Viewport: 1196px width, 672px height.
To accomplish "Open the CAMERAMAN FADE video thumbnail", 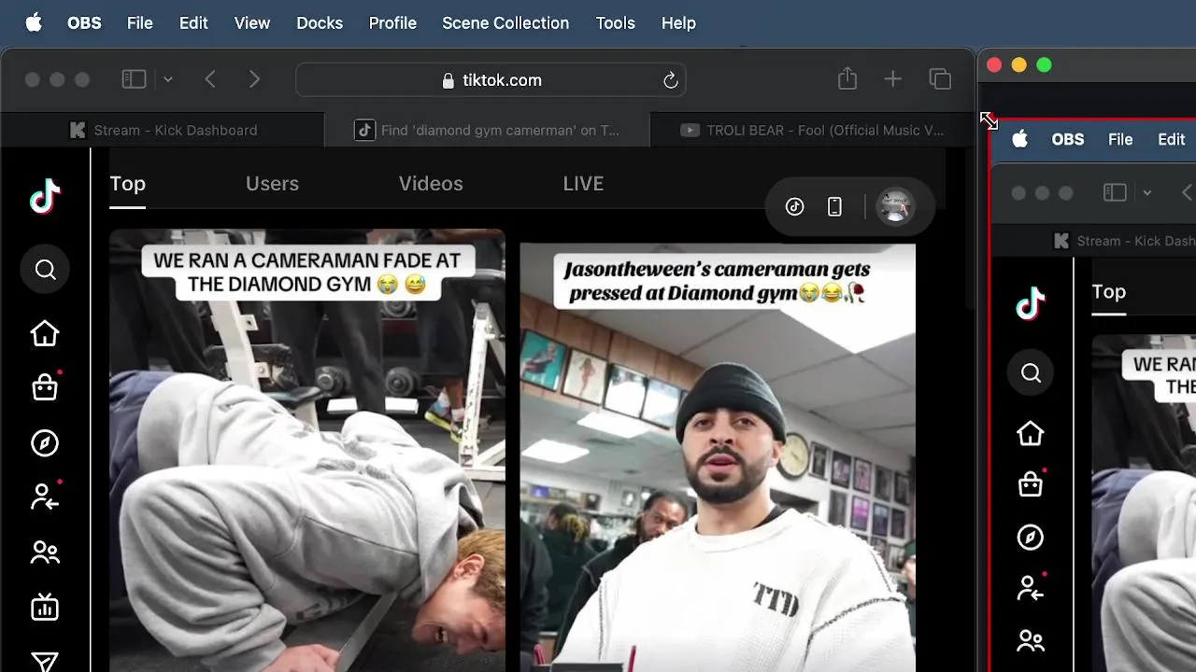I will coord(307,451).
